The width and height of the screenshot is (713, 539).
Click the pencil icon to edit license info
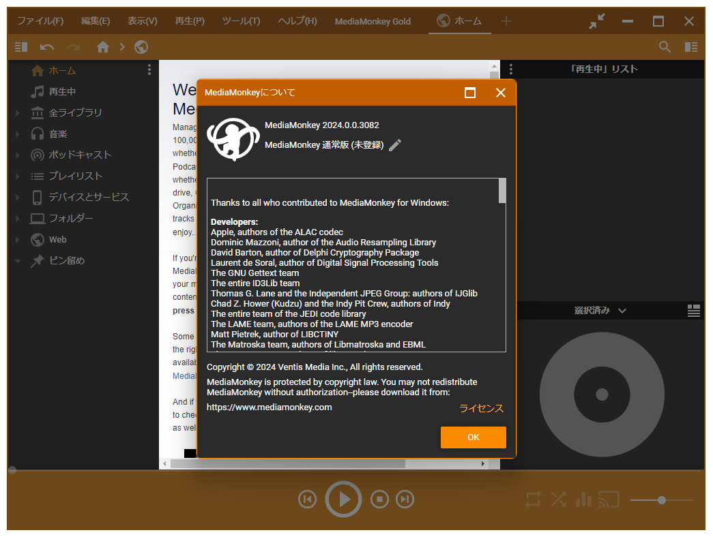(x=394, y=144)
